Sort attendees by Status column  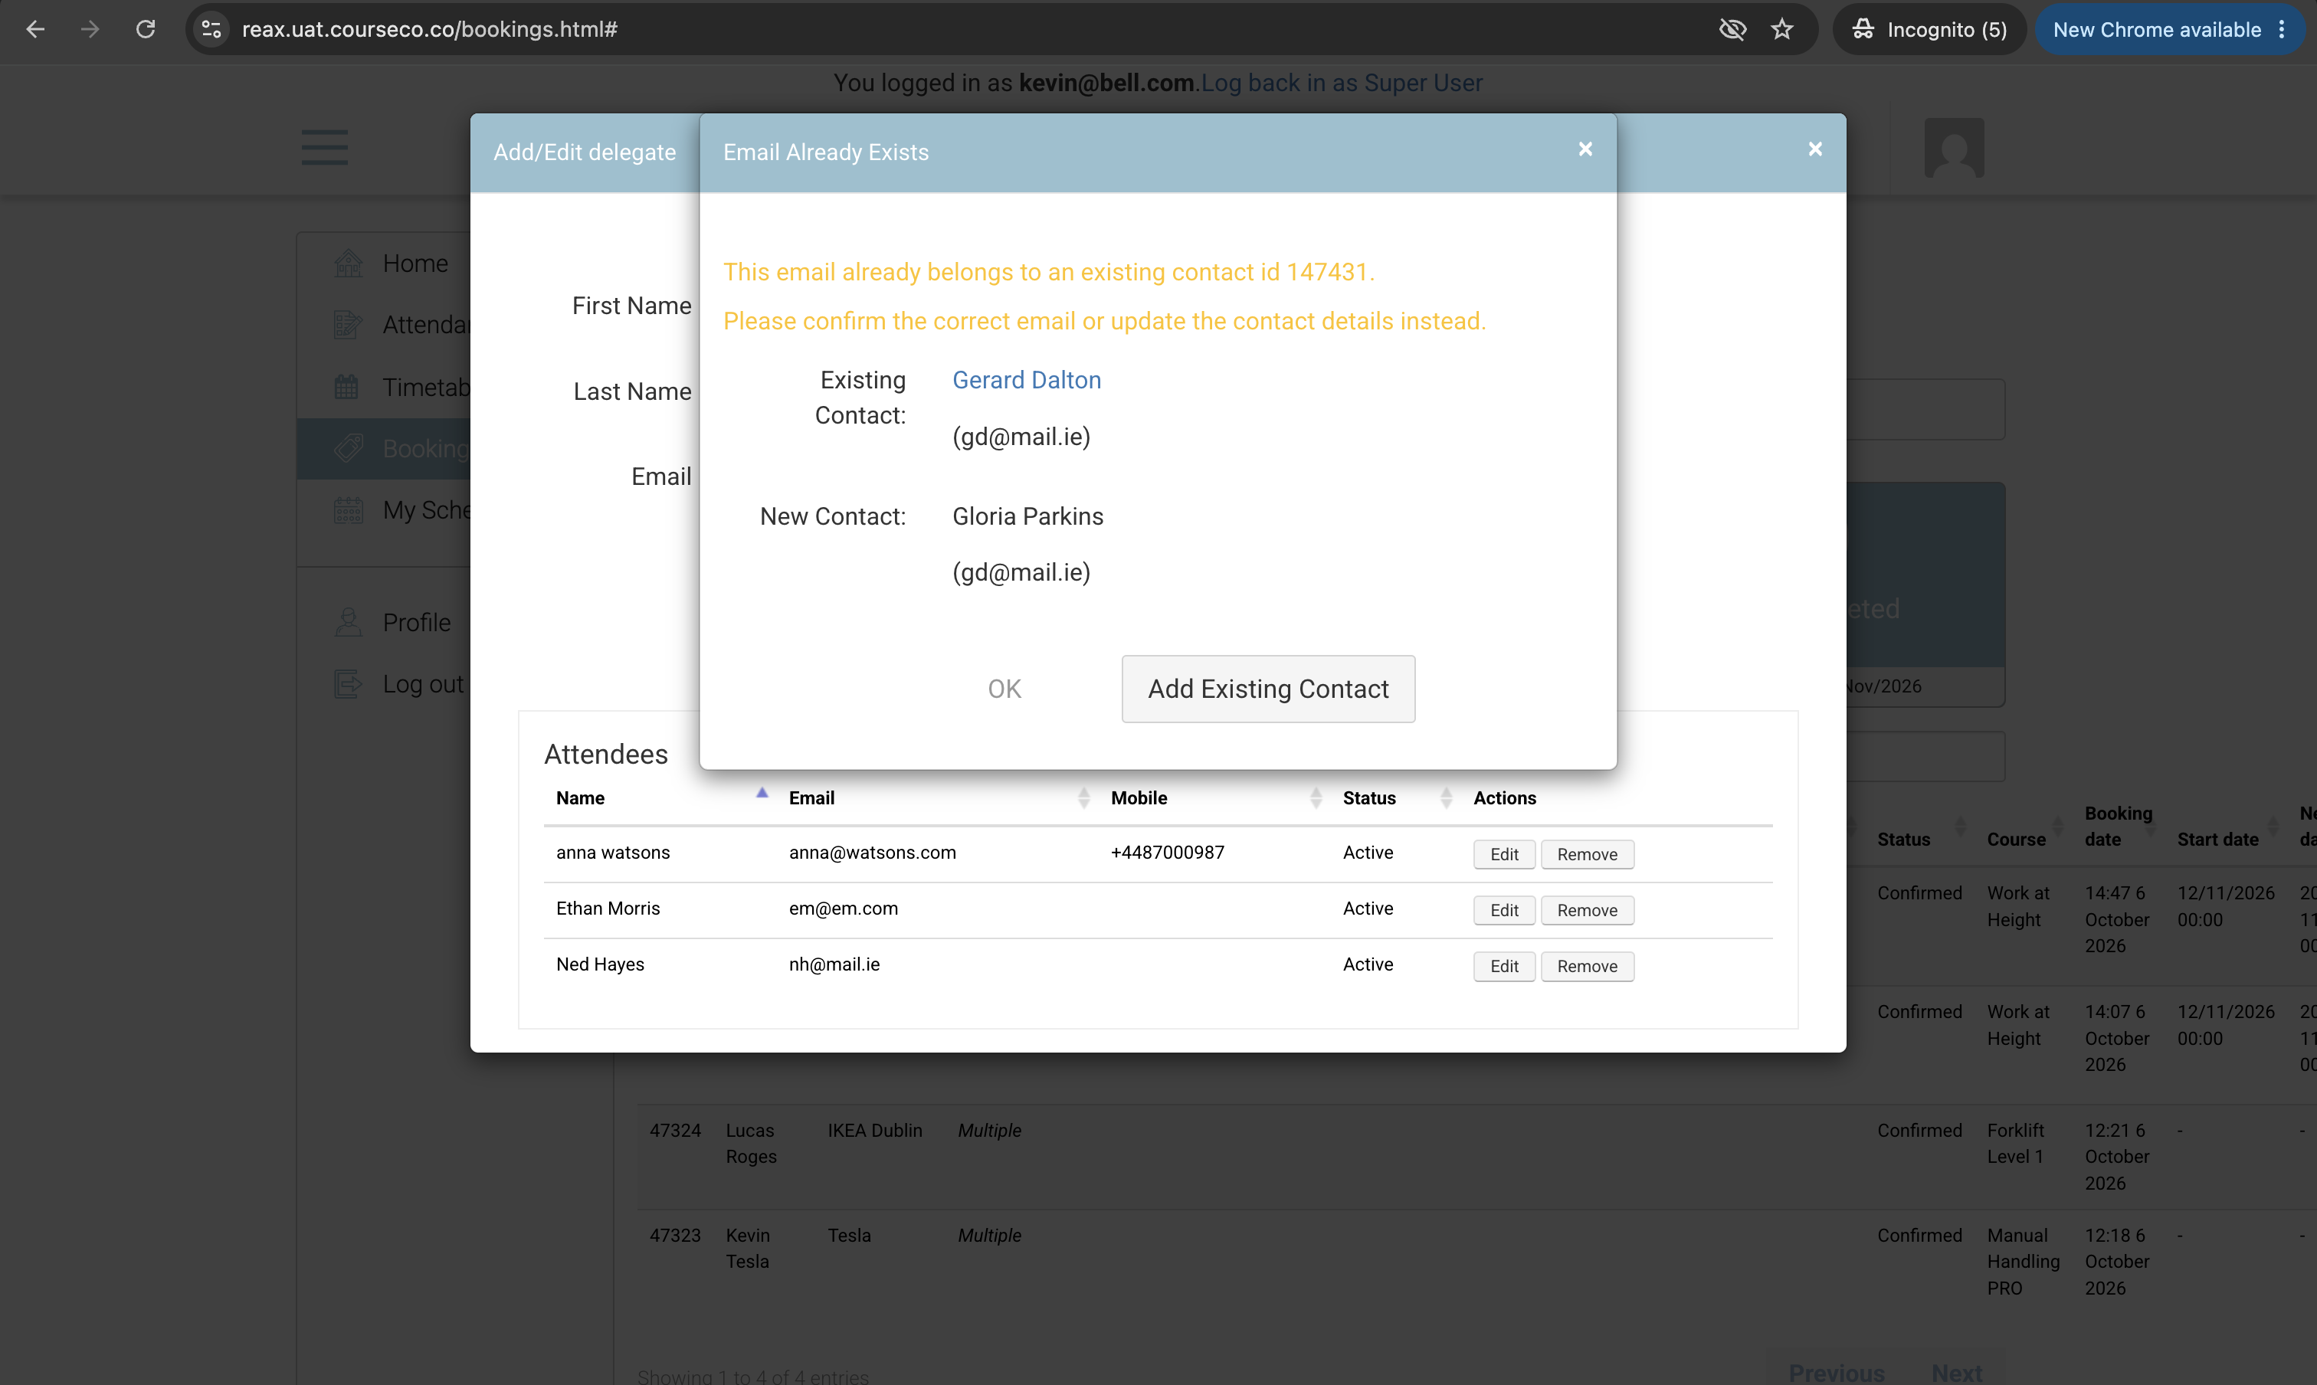1395,798
